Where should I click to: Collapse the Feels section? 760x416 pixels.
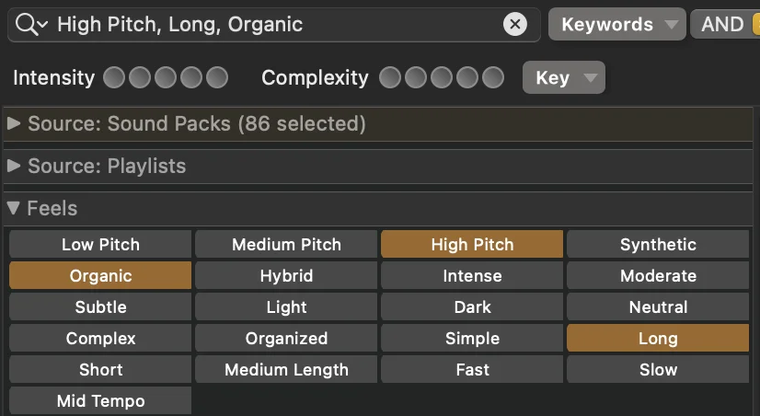pos(14,208)
